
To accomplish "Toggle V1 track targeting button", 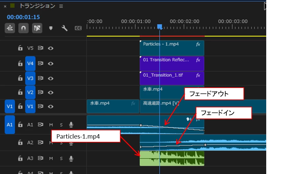I will pyautogui.click(x=30, y=106).
